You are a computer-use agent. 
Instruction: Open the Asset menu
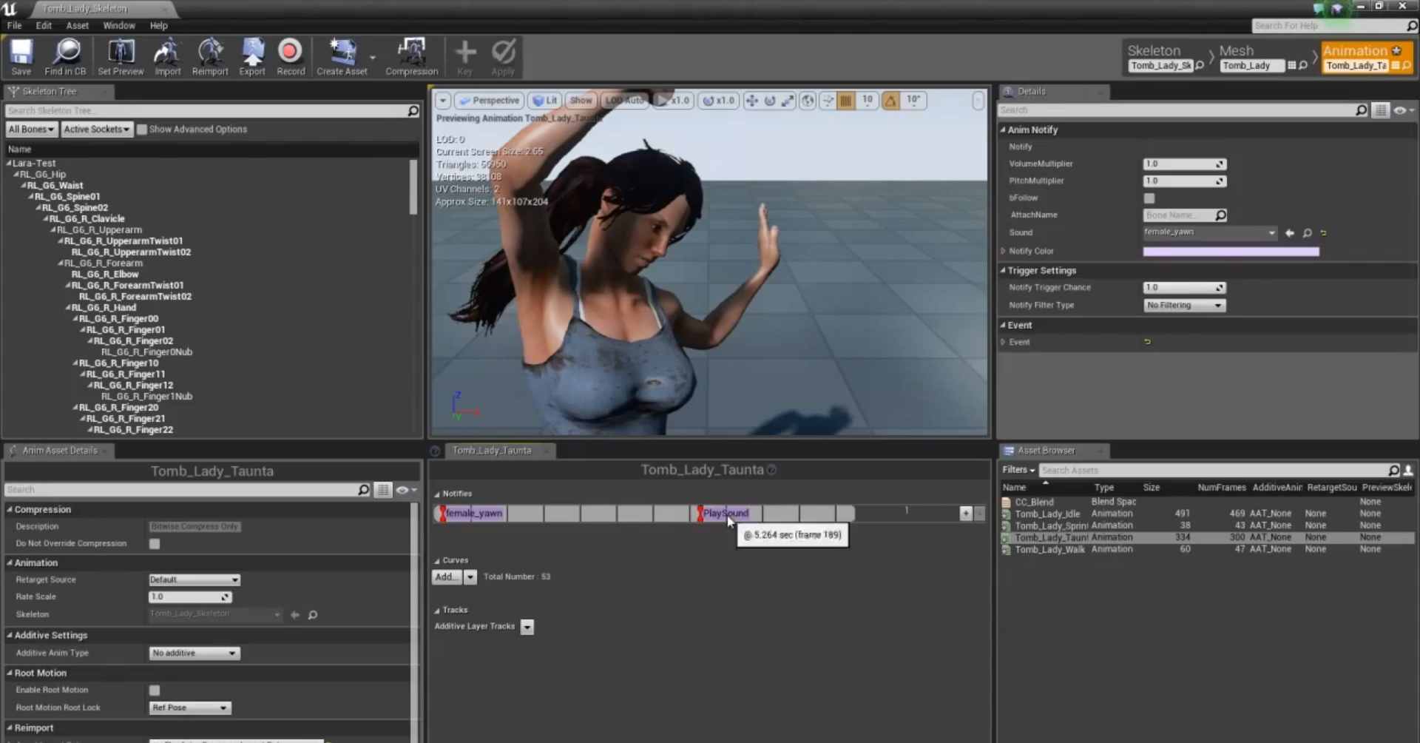tap(77, 25)
